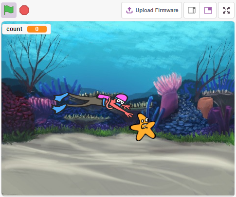Enter full screen stage mode
This screenshot has width=236, height=197.
coord(226,10)
